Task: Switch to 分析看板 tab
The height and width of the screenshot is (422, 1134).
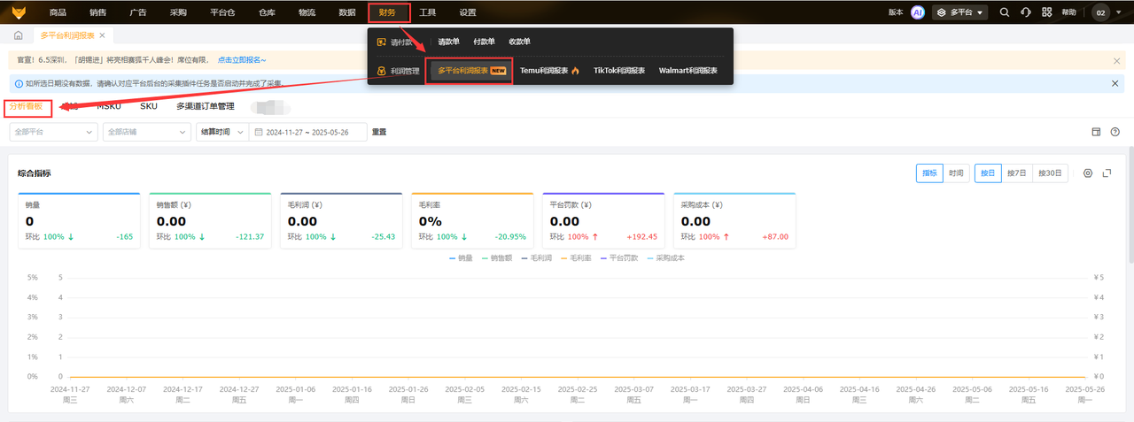Action: coord(26,106)
